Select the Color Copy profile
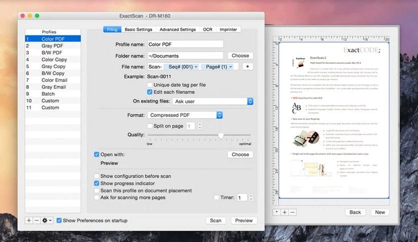 coord(53,59)
